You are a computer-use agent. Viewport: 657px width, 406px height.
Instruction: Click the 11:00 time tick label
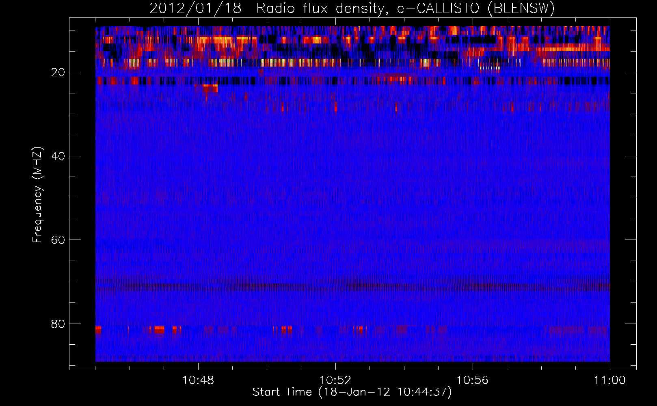click(x=609, y=380)
